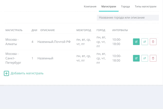Click the plus icon to add магистраль
This screenshot has width=163, height=109.
click(6, 73)
